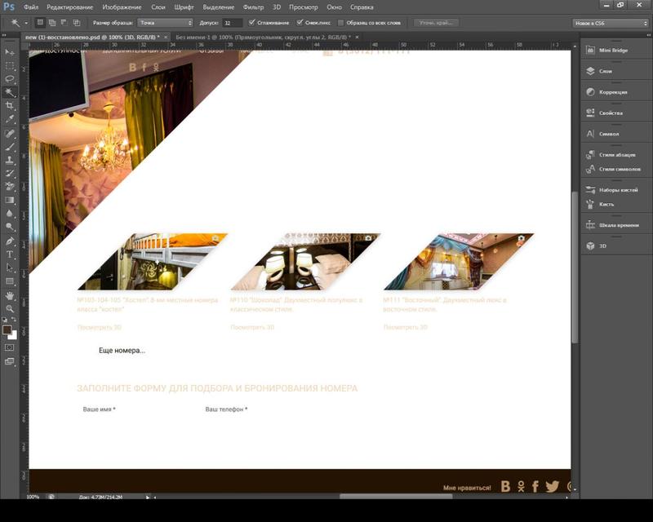This screenshot has width=653, height=522.
Task: Open the Слои (Layers) panel
Action: tap(605, 72)
